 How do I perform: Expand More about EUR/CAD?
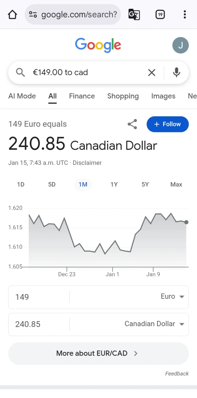point(98,354)
